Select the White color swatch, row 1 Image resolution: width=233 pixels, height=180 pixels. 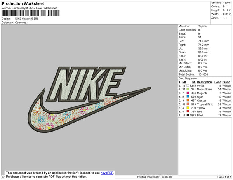(x=188, y=85)
